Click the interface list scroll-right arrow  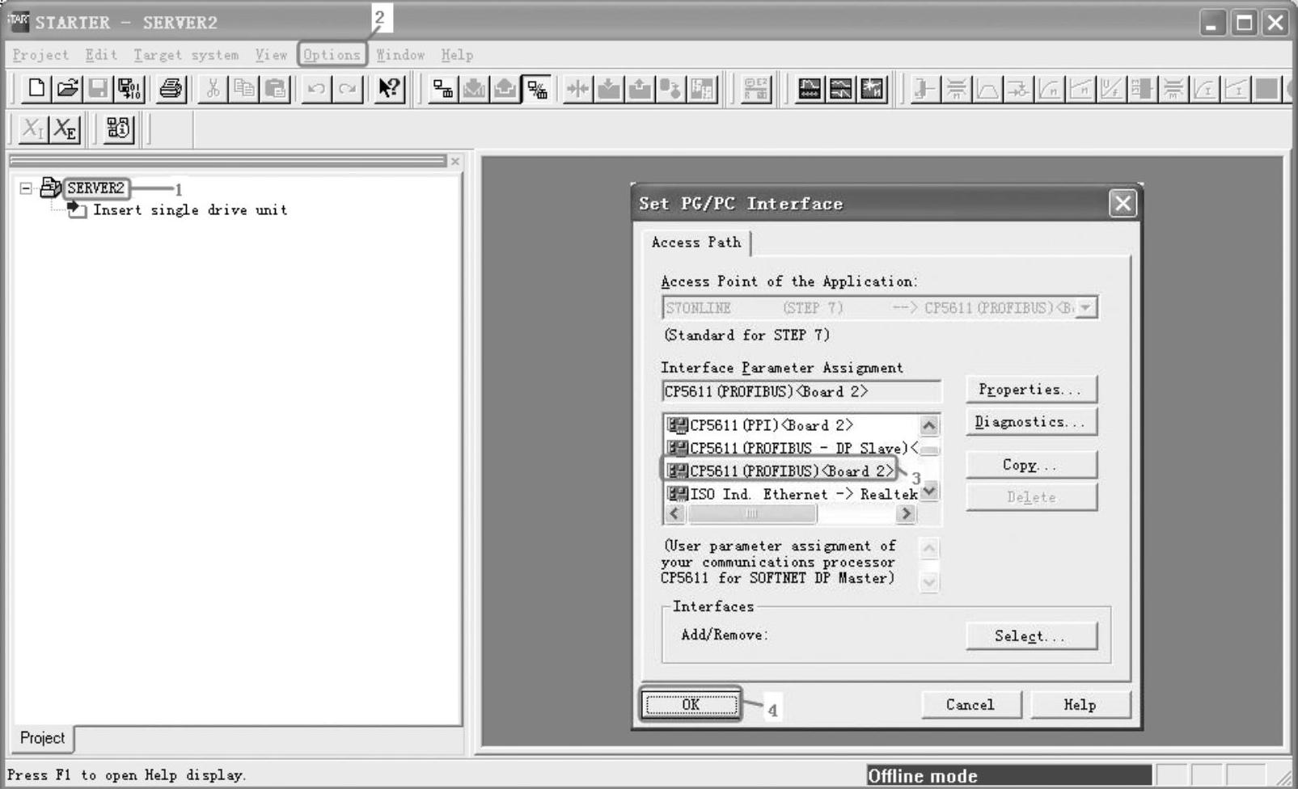[907, 513]
